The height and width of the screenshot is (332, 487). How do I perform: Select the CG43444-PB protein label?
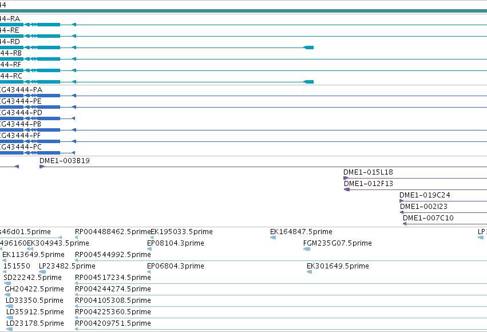(x=21, y=125)
